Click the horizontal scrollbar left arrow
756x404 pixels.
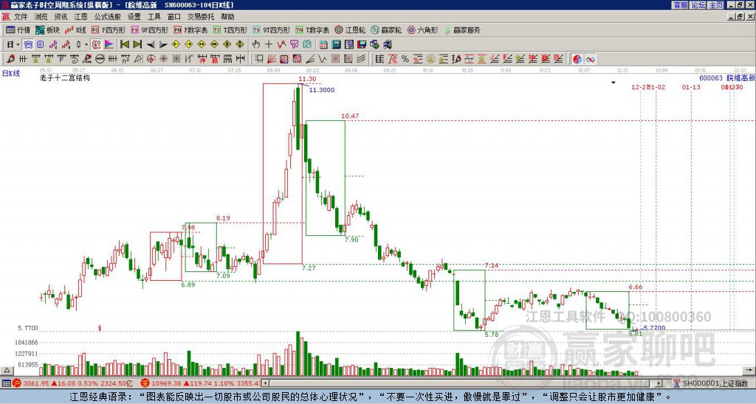(x=265, y=383)
